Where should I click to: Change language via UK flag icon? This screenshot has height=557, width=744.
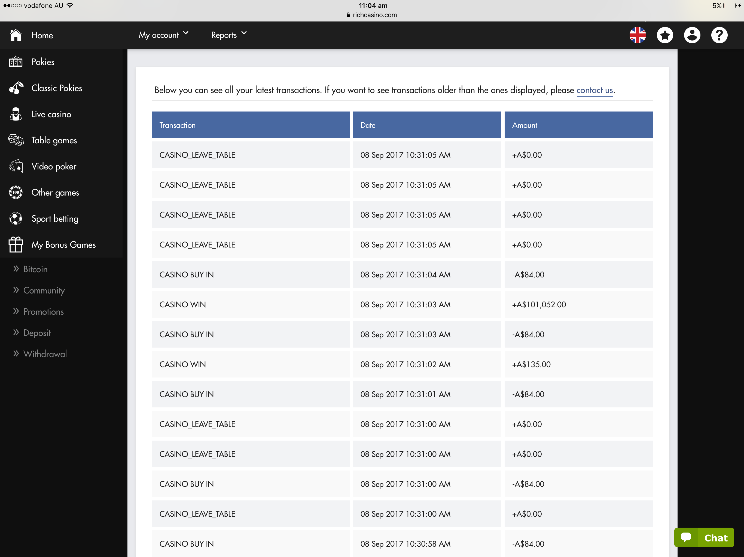click(637, 35)
